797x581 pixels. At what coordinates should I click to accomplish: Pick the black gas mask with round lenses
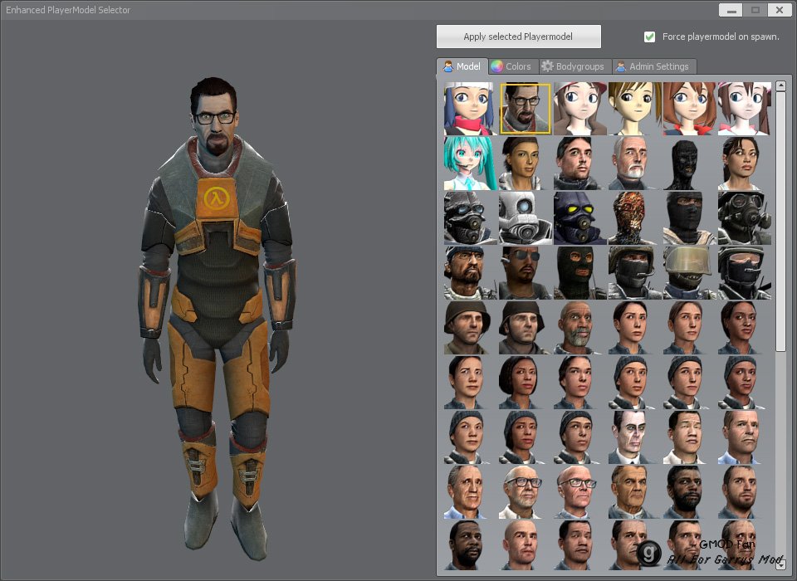[x=744, y=218]
